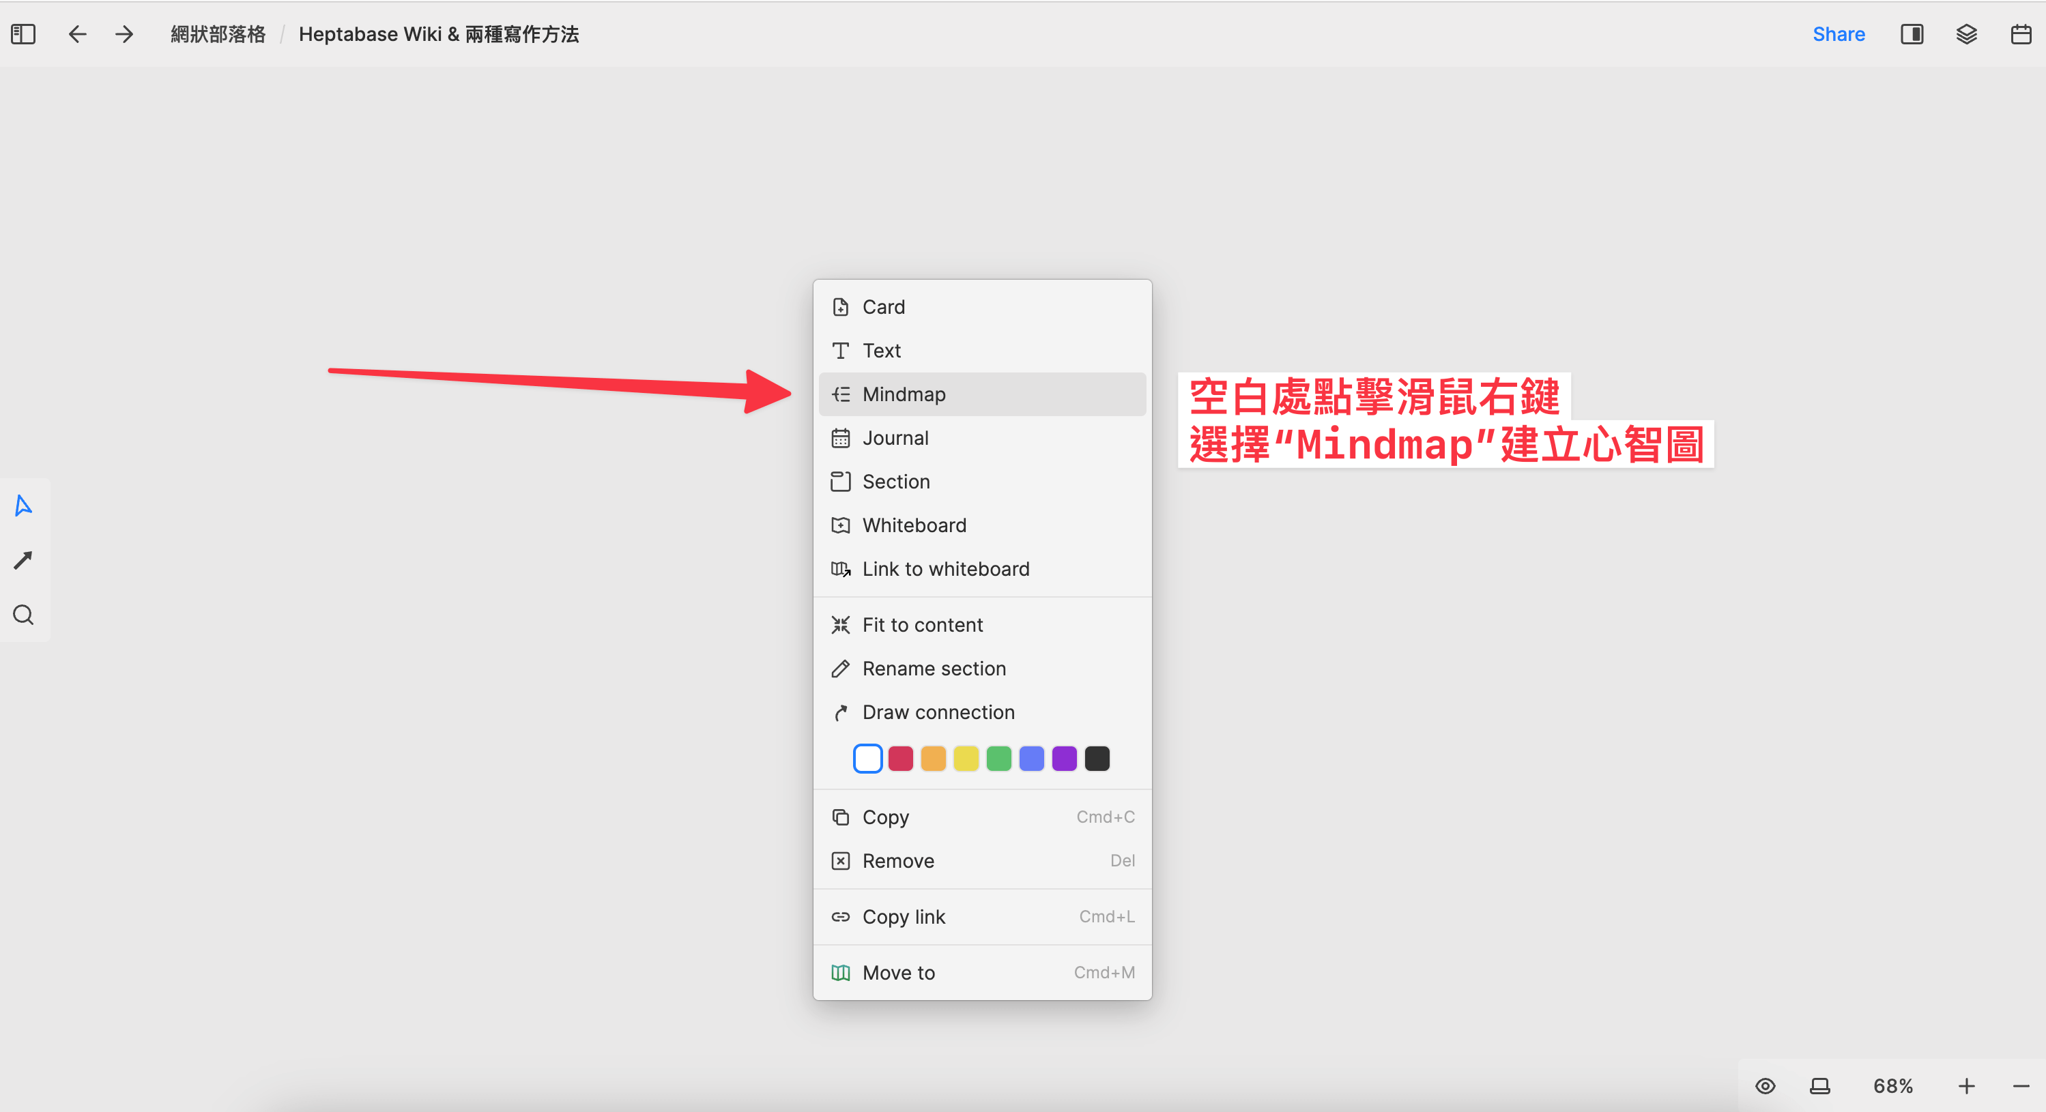Click the Share link

tap(1838, 34)
